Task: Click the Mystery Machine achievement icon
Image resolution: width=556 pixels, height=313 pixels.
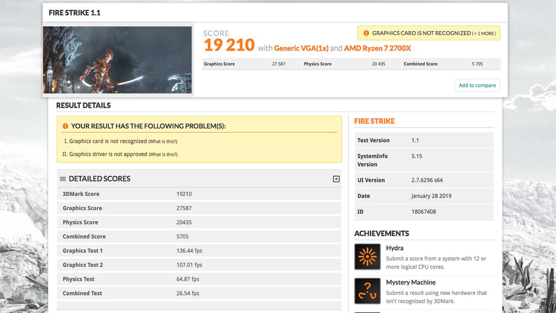Action: [x=367, y=291]
